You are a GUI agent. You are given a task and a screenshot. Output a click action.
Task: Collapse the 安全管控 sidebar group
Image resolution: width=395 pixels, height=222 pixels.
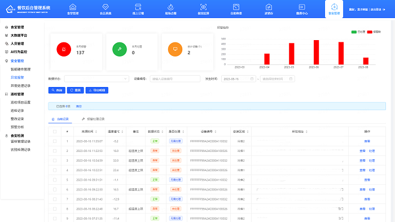point(17,61)
